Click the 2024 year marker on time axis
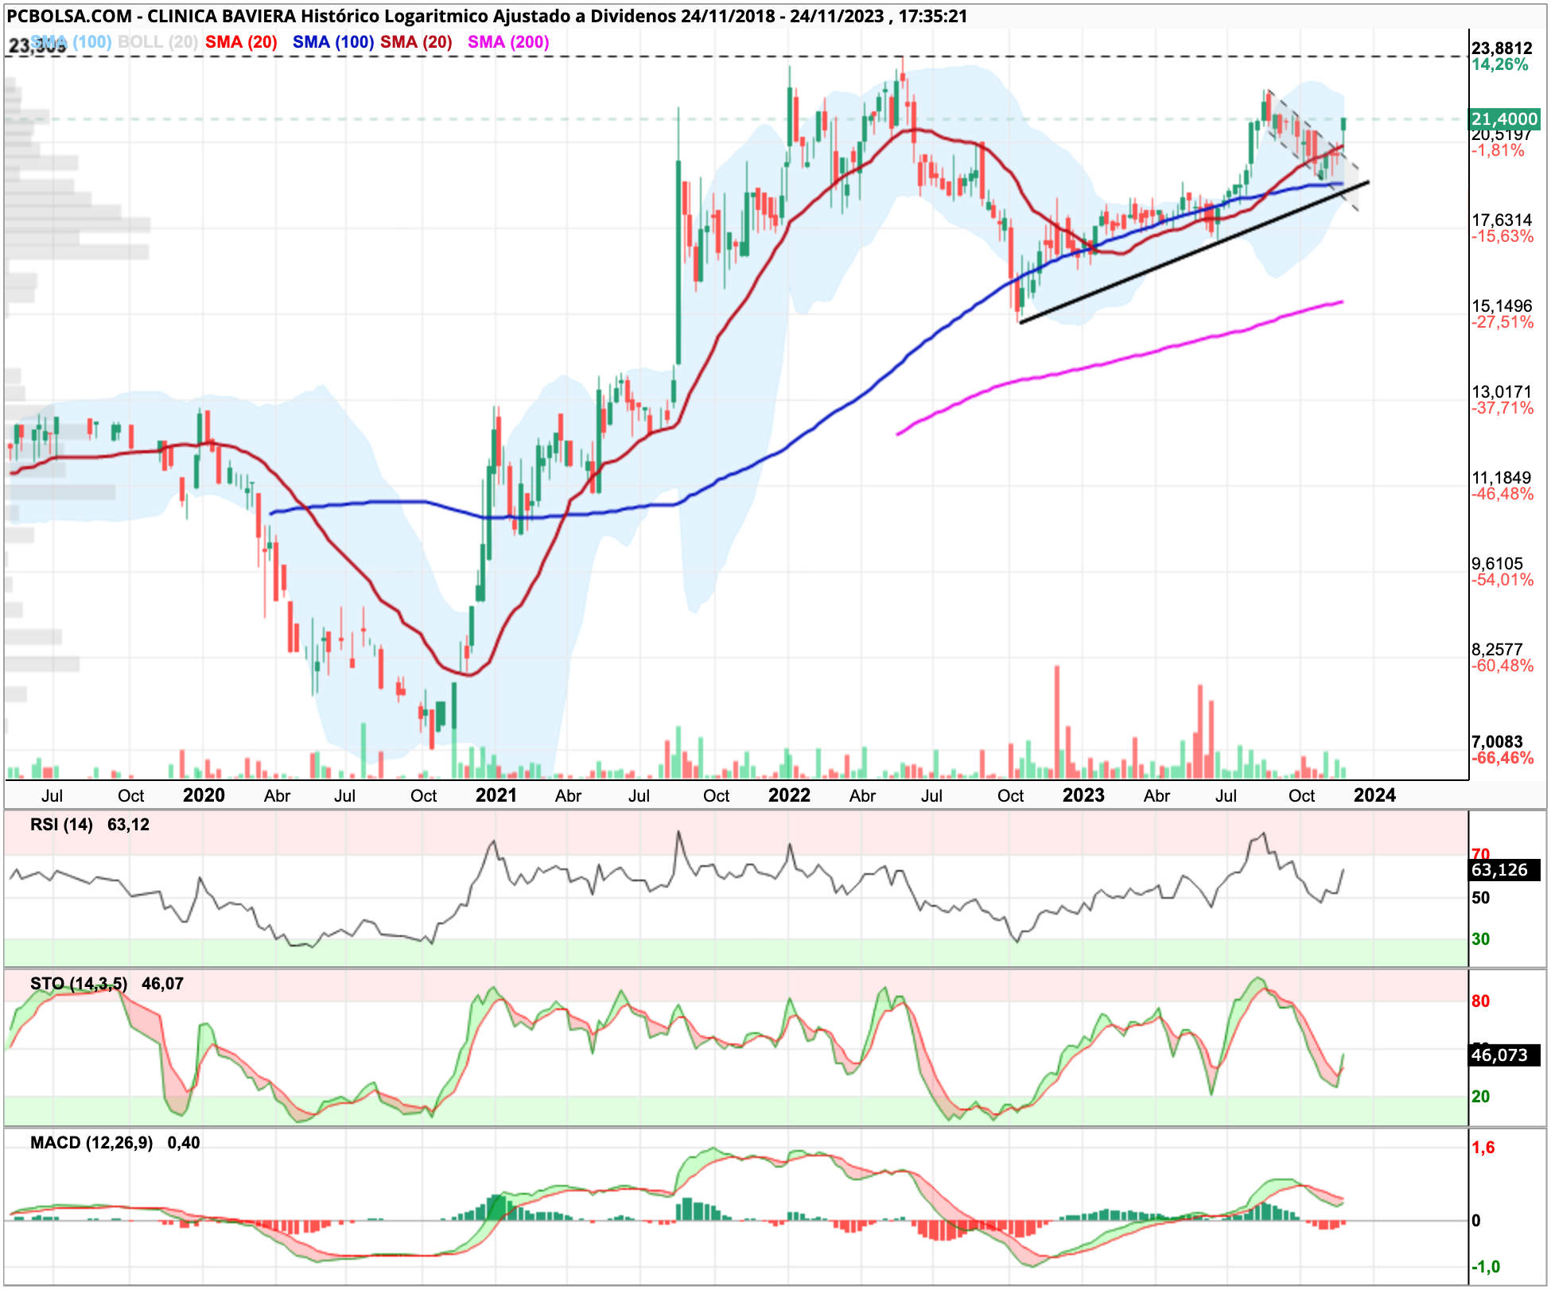The height and width of the screenshot is (1290, 1551). [x=1374, y=795]
